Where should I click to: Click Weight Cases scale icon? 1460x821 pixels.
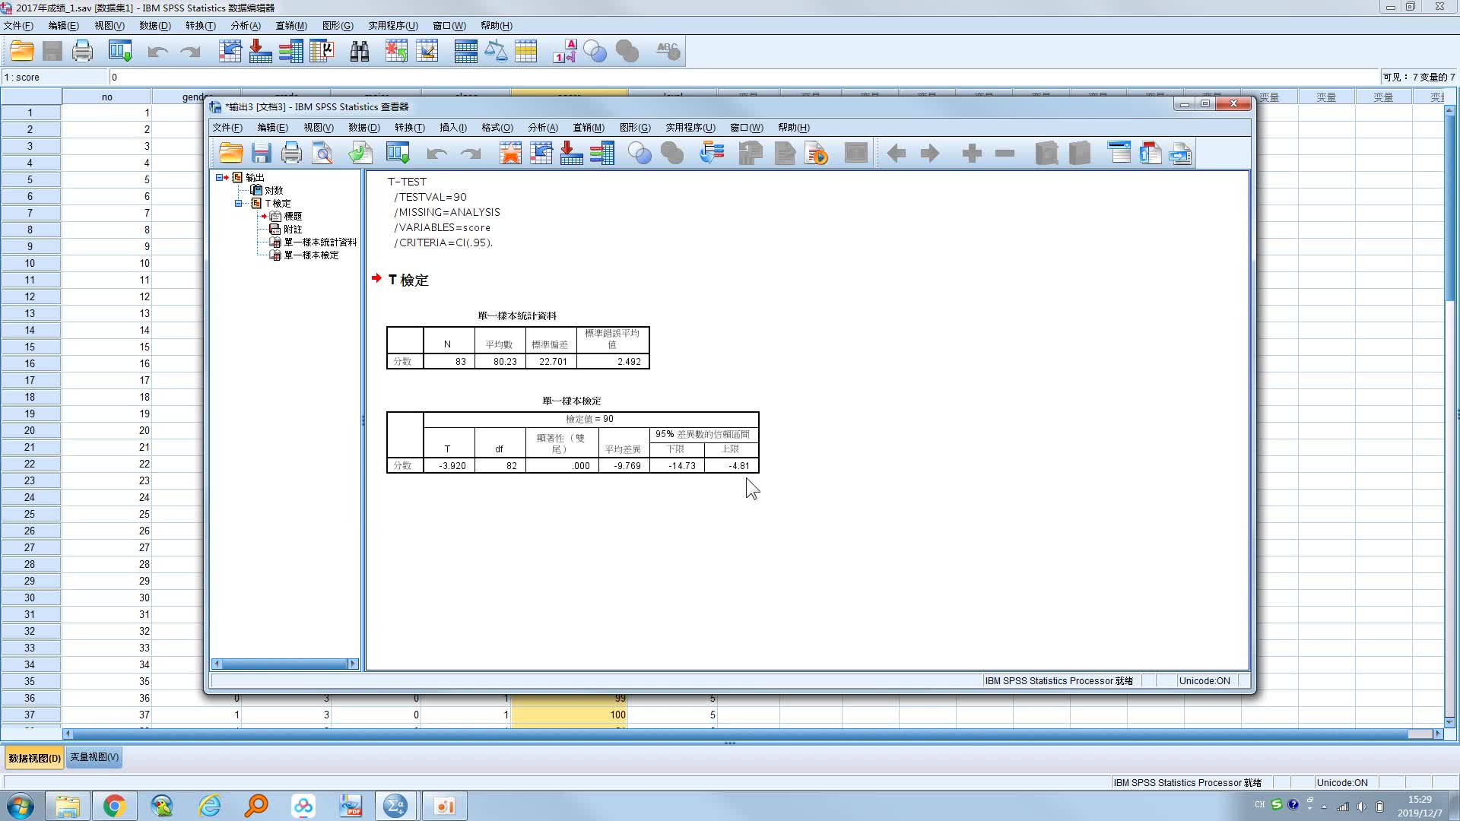tap(496, 52)
